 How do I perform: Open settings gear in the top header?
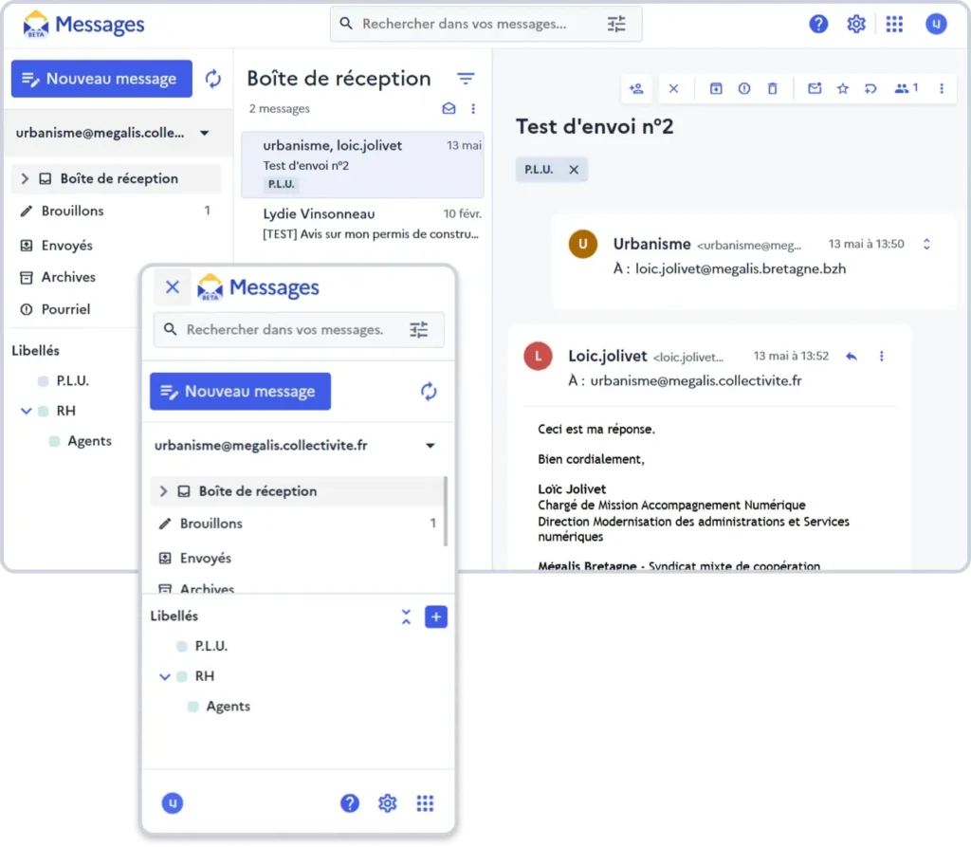(x=856, y=24)
